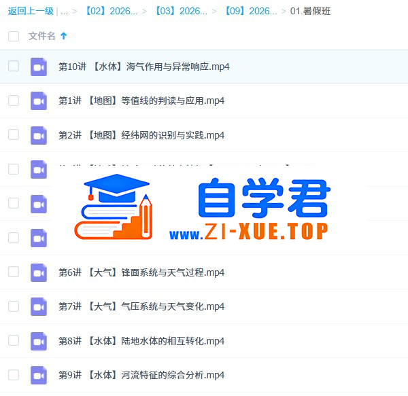This screenshot has width=408, height=396.
Task: Check the box for 第6讲 锋面系统与天气过程.mp4
Action: click(x=14, y=272)
